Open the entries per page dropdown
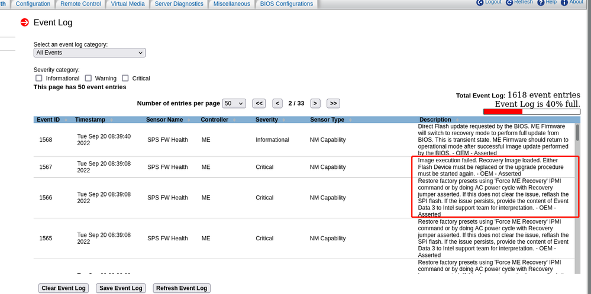 coord(234,103)
